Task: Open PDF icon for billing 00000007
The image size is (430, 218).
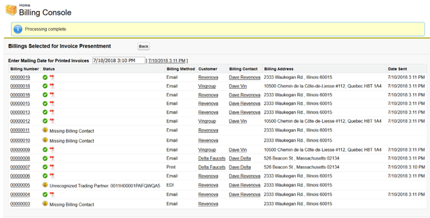Action: 52,167
